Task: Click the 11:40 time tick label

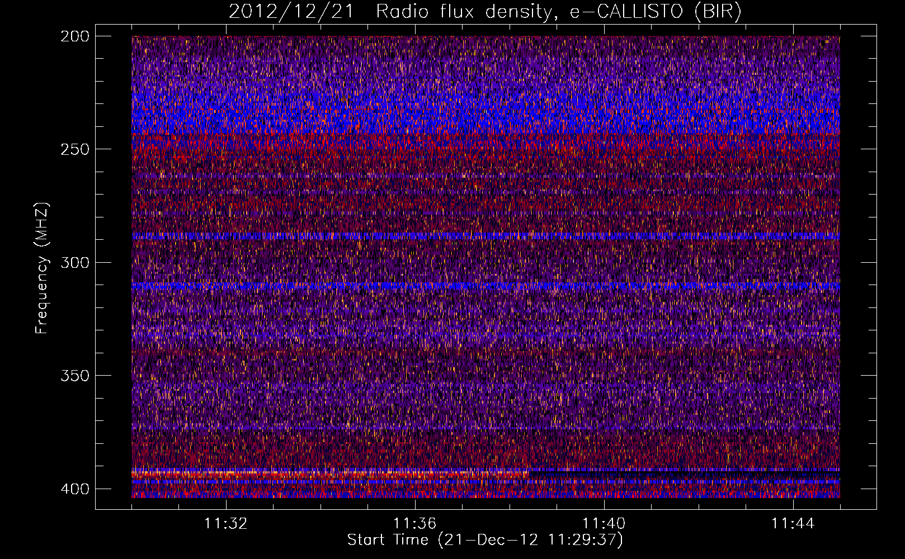Action: coord(604,524)
